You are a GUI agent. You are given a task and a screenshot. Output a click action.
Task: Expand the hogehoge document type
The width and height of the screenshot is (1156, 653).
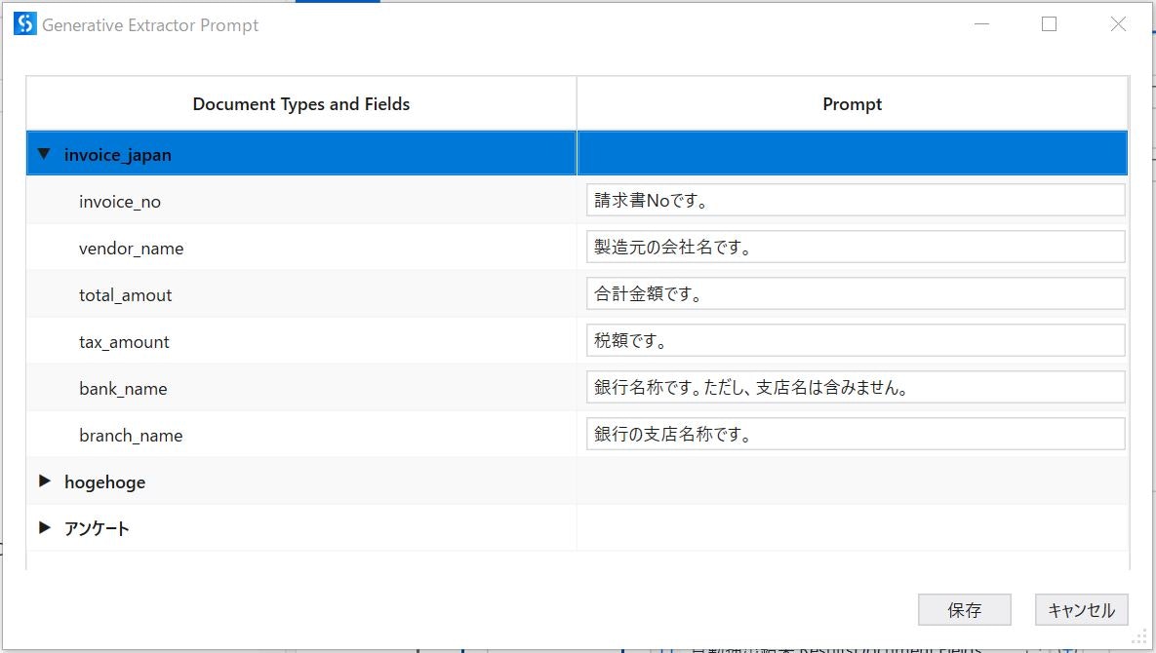44,480
